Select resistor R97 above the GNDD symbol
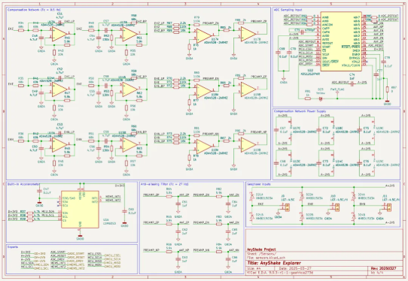This screenshot has height=281, width=408. [387, 89]
